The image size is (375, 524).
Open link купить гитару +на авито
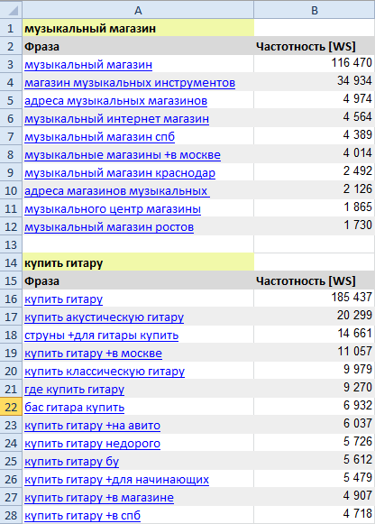(92, 426)
